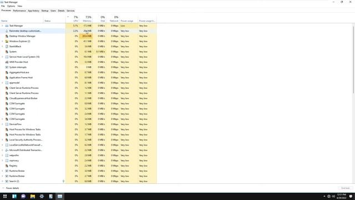Click the AggregatorHost.exe process icon
355x200 pixels.
coord(7,72)
